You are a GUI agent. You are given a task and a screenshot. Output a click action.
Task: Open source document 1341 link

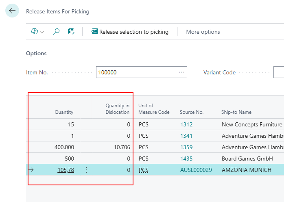tap(186, 136)
